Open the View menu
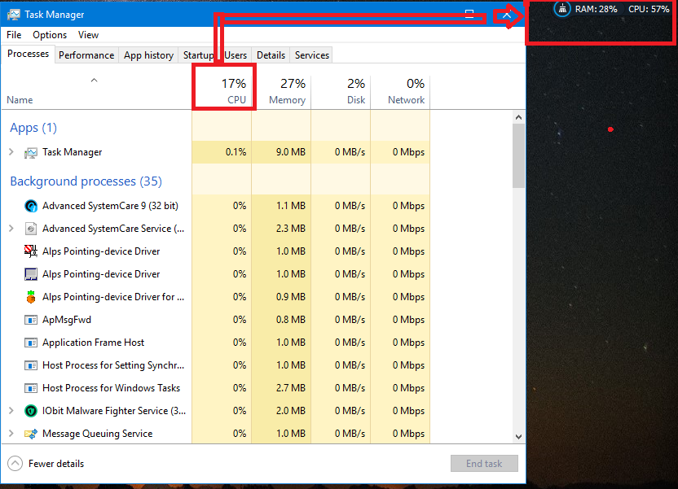The width and height of the screenshot is (678, 489). tap(88, 35)
